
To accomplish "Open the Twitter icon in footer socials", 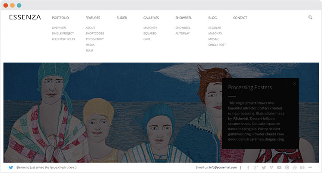I will (x=264, y=168).
